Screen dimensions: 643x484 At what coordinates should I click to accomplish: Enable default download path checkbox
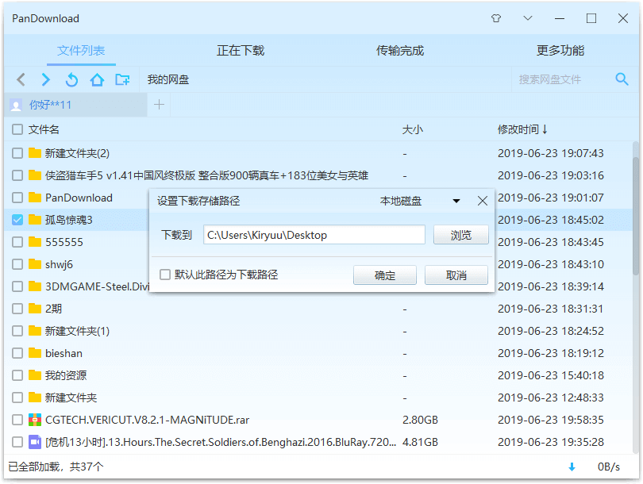[x=165, y=275]
